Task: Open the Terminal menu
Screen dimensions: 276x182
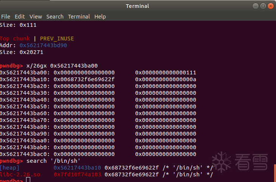Action: (x=79, y=17)
